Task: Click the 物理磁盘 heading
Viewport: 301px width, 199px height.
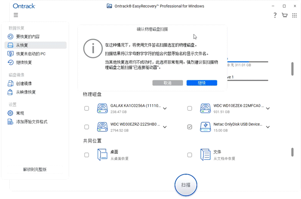Action: [x=92, y=94]
